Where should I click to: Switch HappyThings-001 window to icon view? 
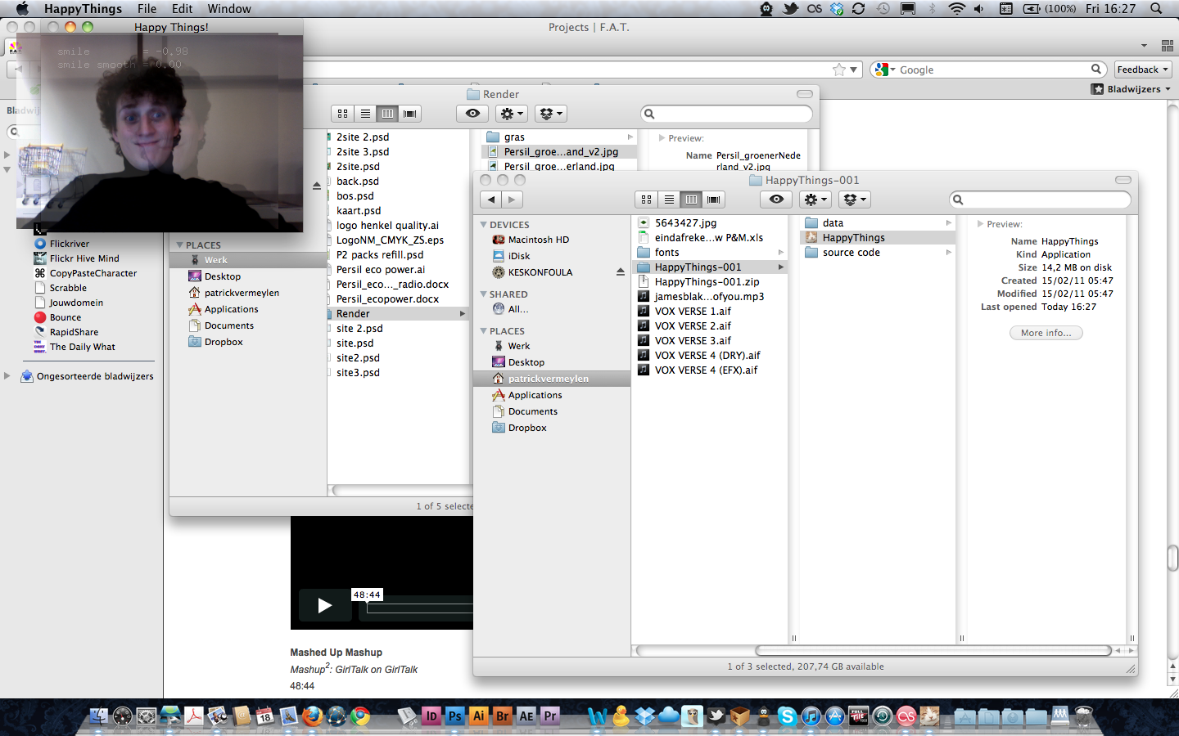(647, 199)
